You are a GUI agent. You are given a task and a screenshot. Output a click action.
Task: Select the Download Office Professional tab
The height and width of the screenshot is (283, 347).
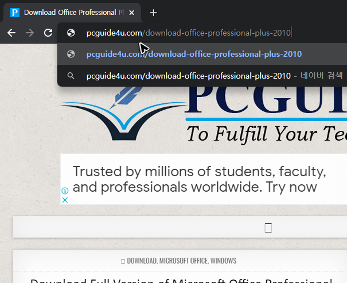(x=72, y=13)
